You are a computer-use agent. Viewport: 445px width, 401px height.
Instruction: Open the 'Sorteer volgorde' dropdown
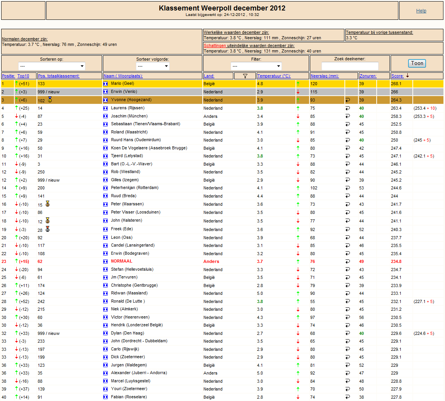[x=153, y=66]
